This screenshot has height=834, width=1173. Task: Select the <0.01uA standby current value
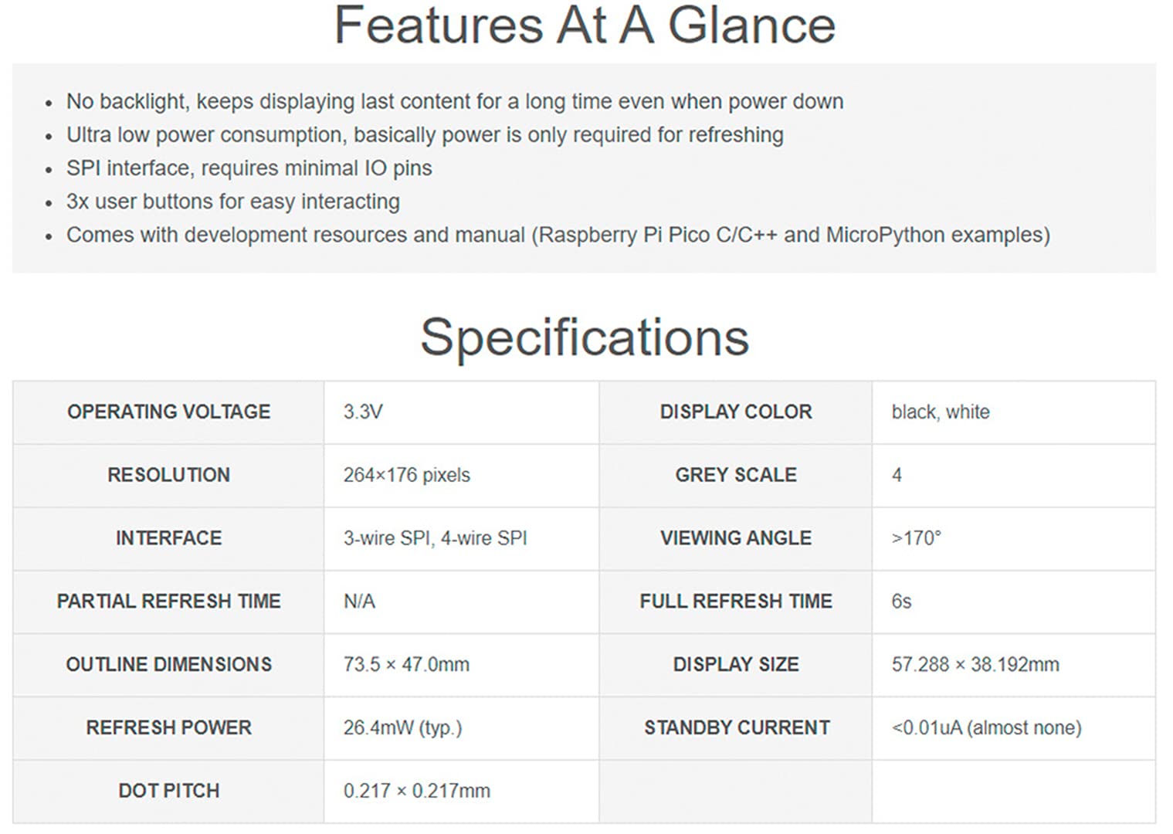pyautogui.click(x=987, y=728)
